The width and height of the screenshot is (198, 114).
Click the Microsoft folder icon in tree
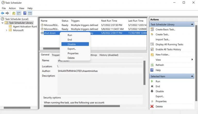click(x=10, y=30)
